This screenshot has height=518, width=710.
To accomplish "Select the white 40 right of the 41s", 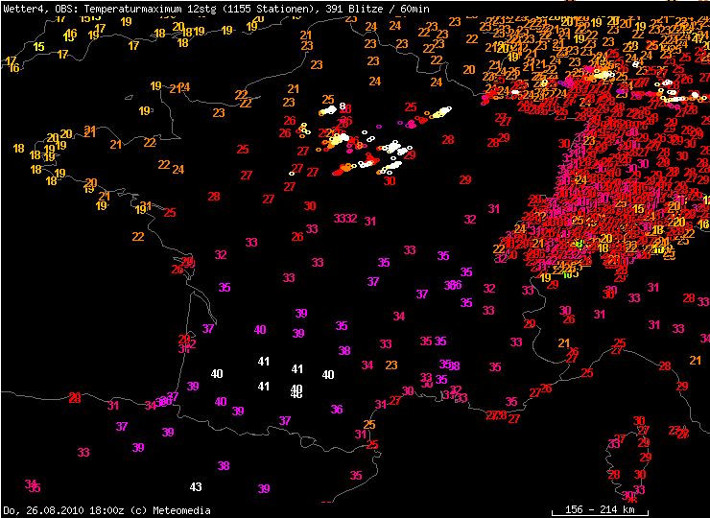I will point(328,374).
